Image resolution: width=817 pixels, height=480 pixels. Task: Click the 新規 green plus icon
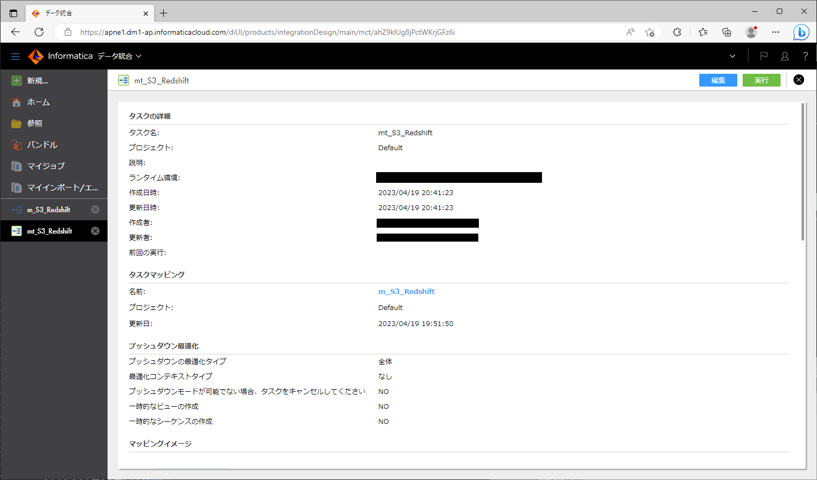click(17, 80)
